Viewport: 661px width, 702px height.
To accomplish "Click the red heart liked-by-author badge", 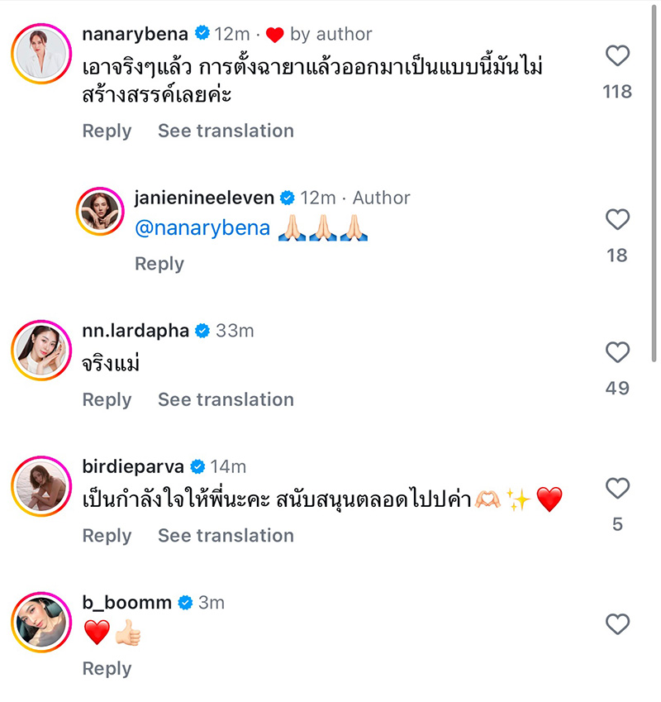I will [274, 34].
